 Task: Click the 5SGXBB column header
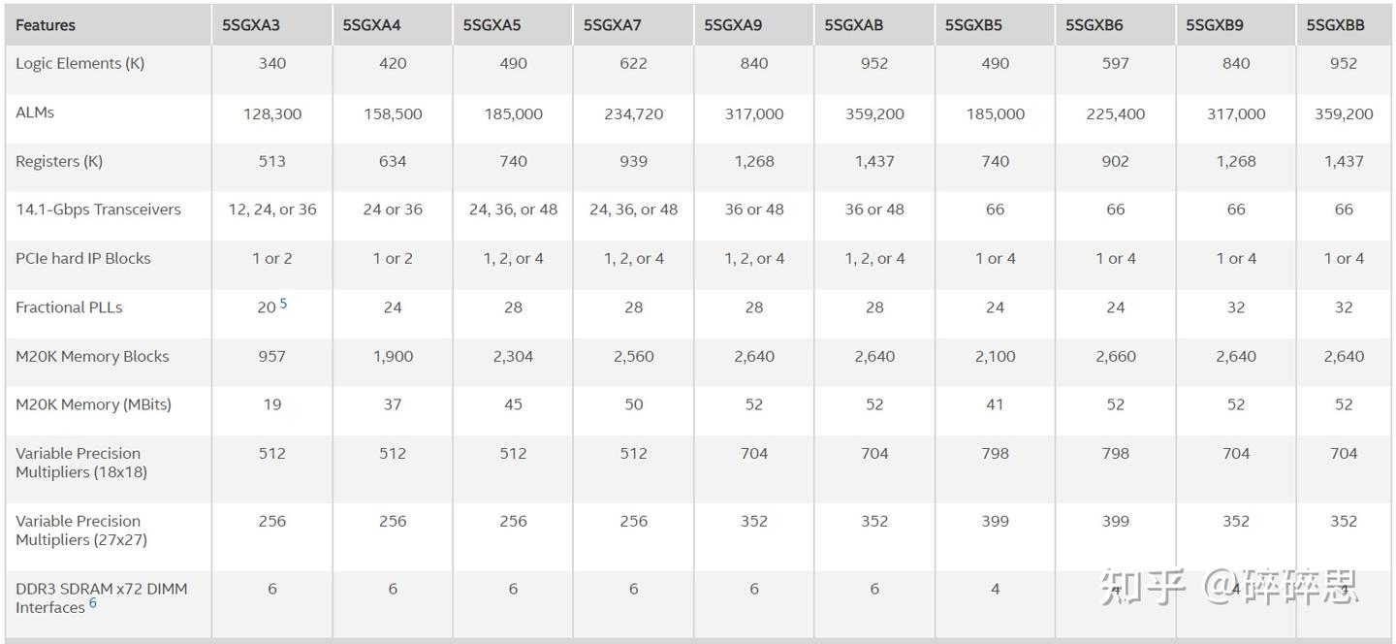pos(1335,25)
